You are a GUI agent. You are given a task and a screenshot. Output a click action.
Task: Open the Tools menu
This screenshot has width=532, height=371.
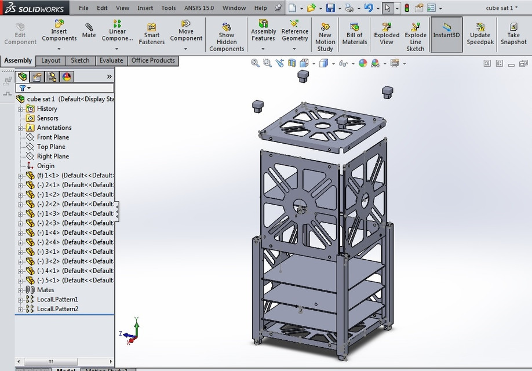[168, 8]
